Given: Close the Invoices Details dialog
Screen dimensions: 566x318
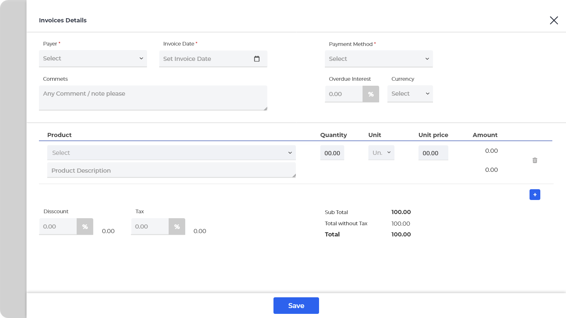Looking at the screenshot, I should point(554,20).
